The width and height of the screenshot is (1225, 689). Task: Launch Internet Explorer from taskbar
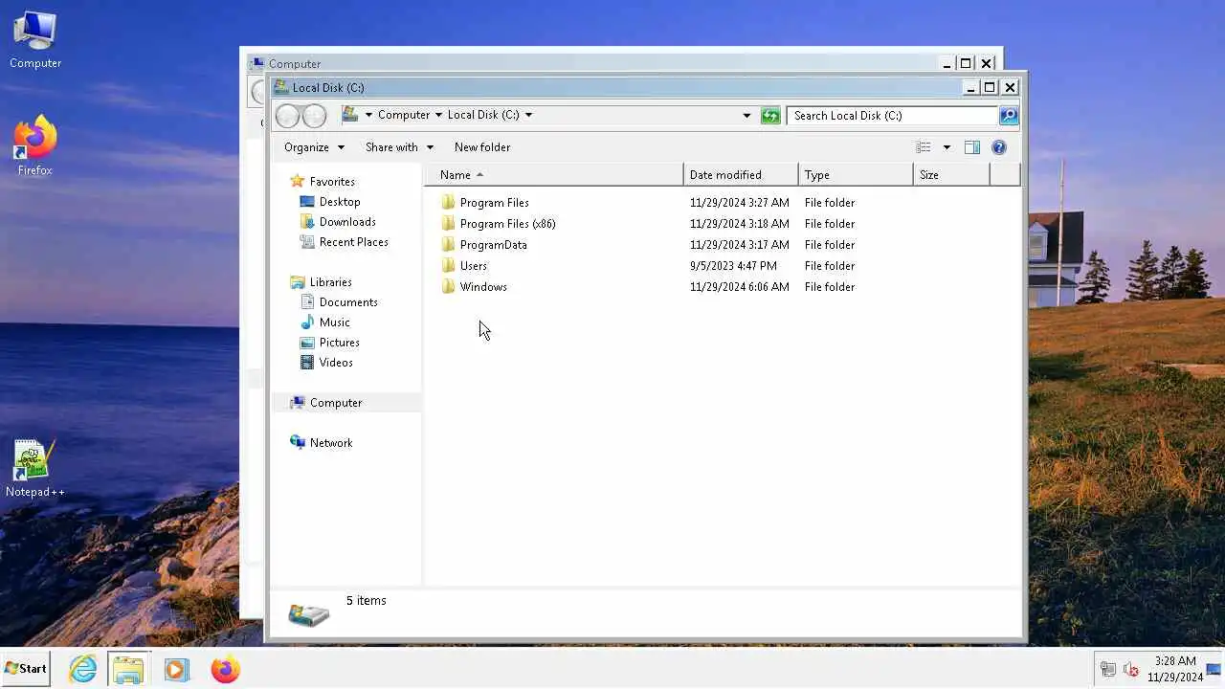point(83,669)
